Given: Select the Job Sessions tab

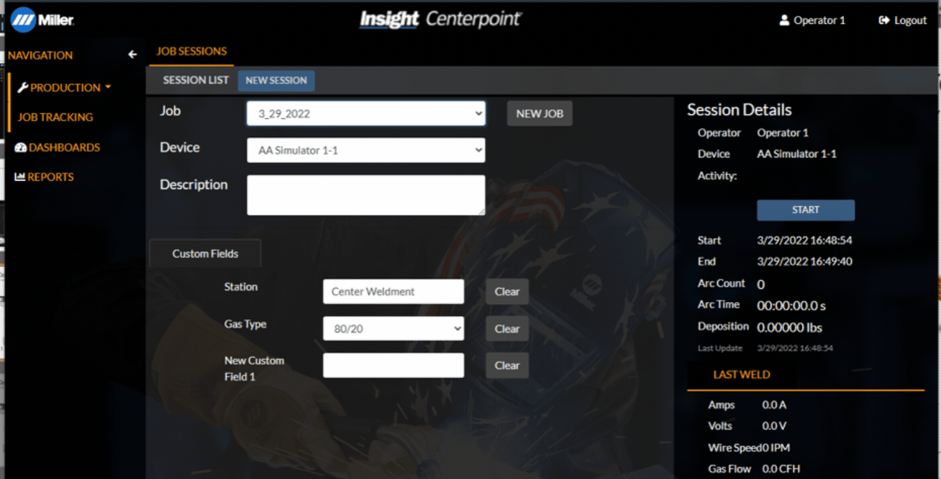Looking at the screenshot, I should (192, 52).
